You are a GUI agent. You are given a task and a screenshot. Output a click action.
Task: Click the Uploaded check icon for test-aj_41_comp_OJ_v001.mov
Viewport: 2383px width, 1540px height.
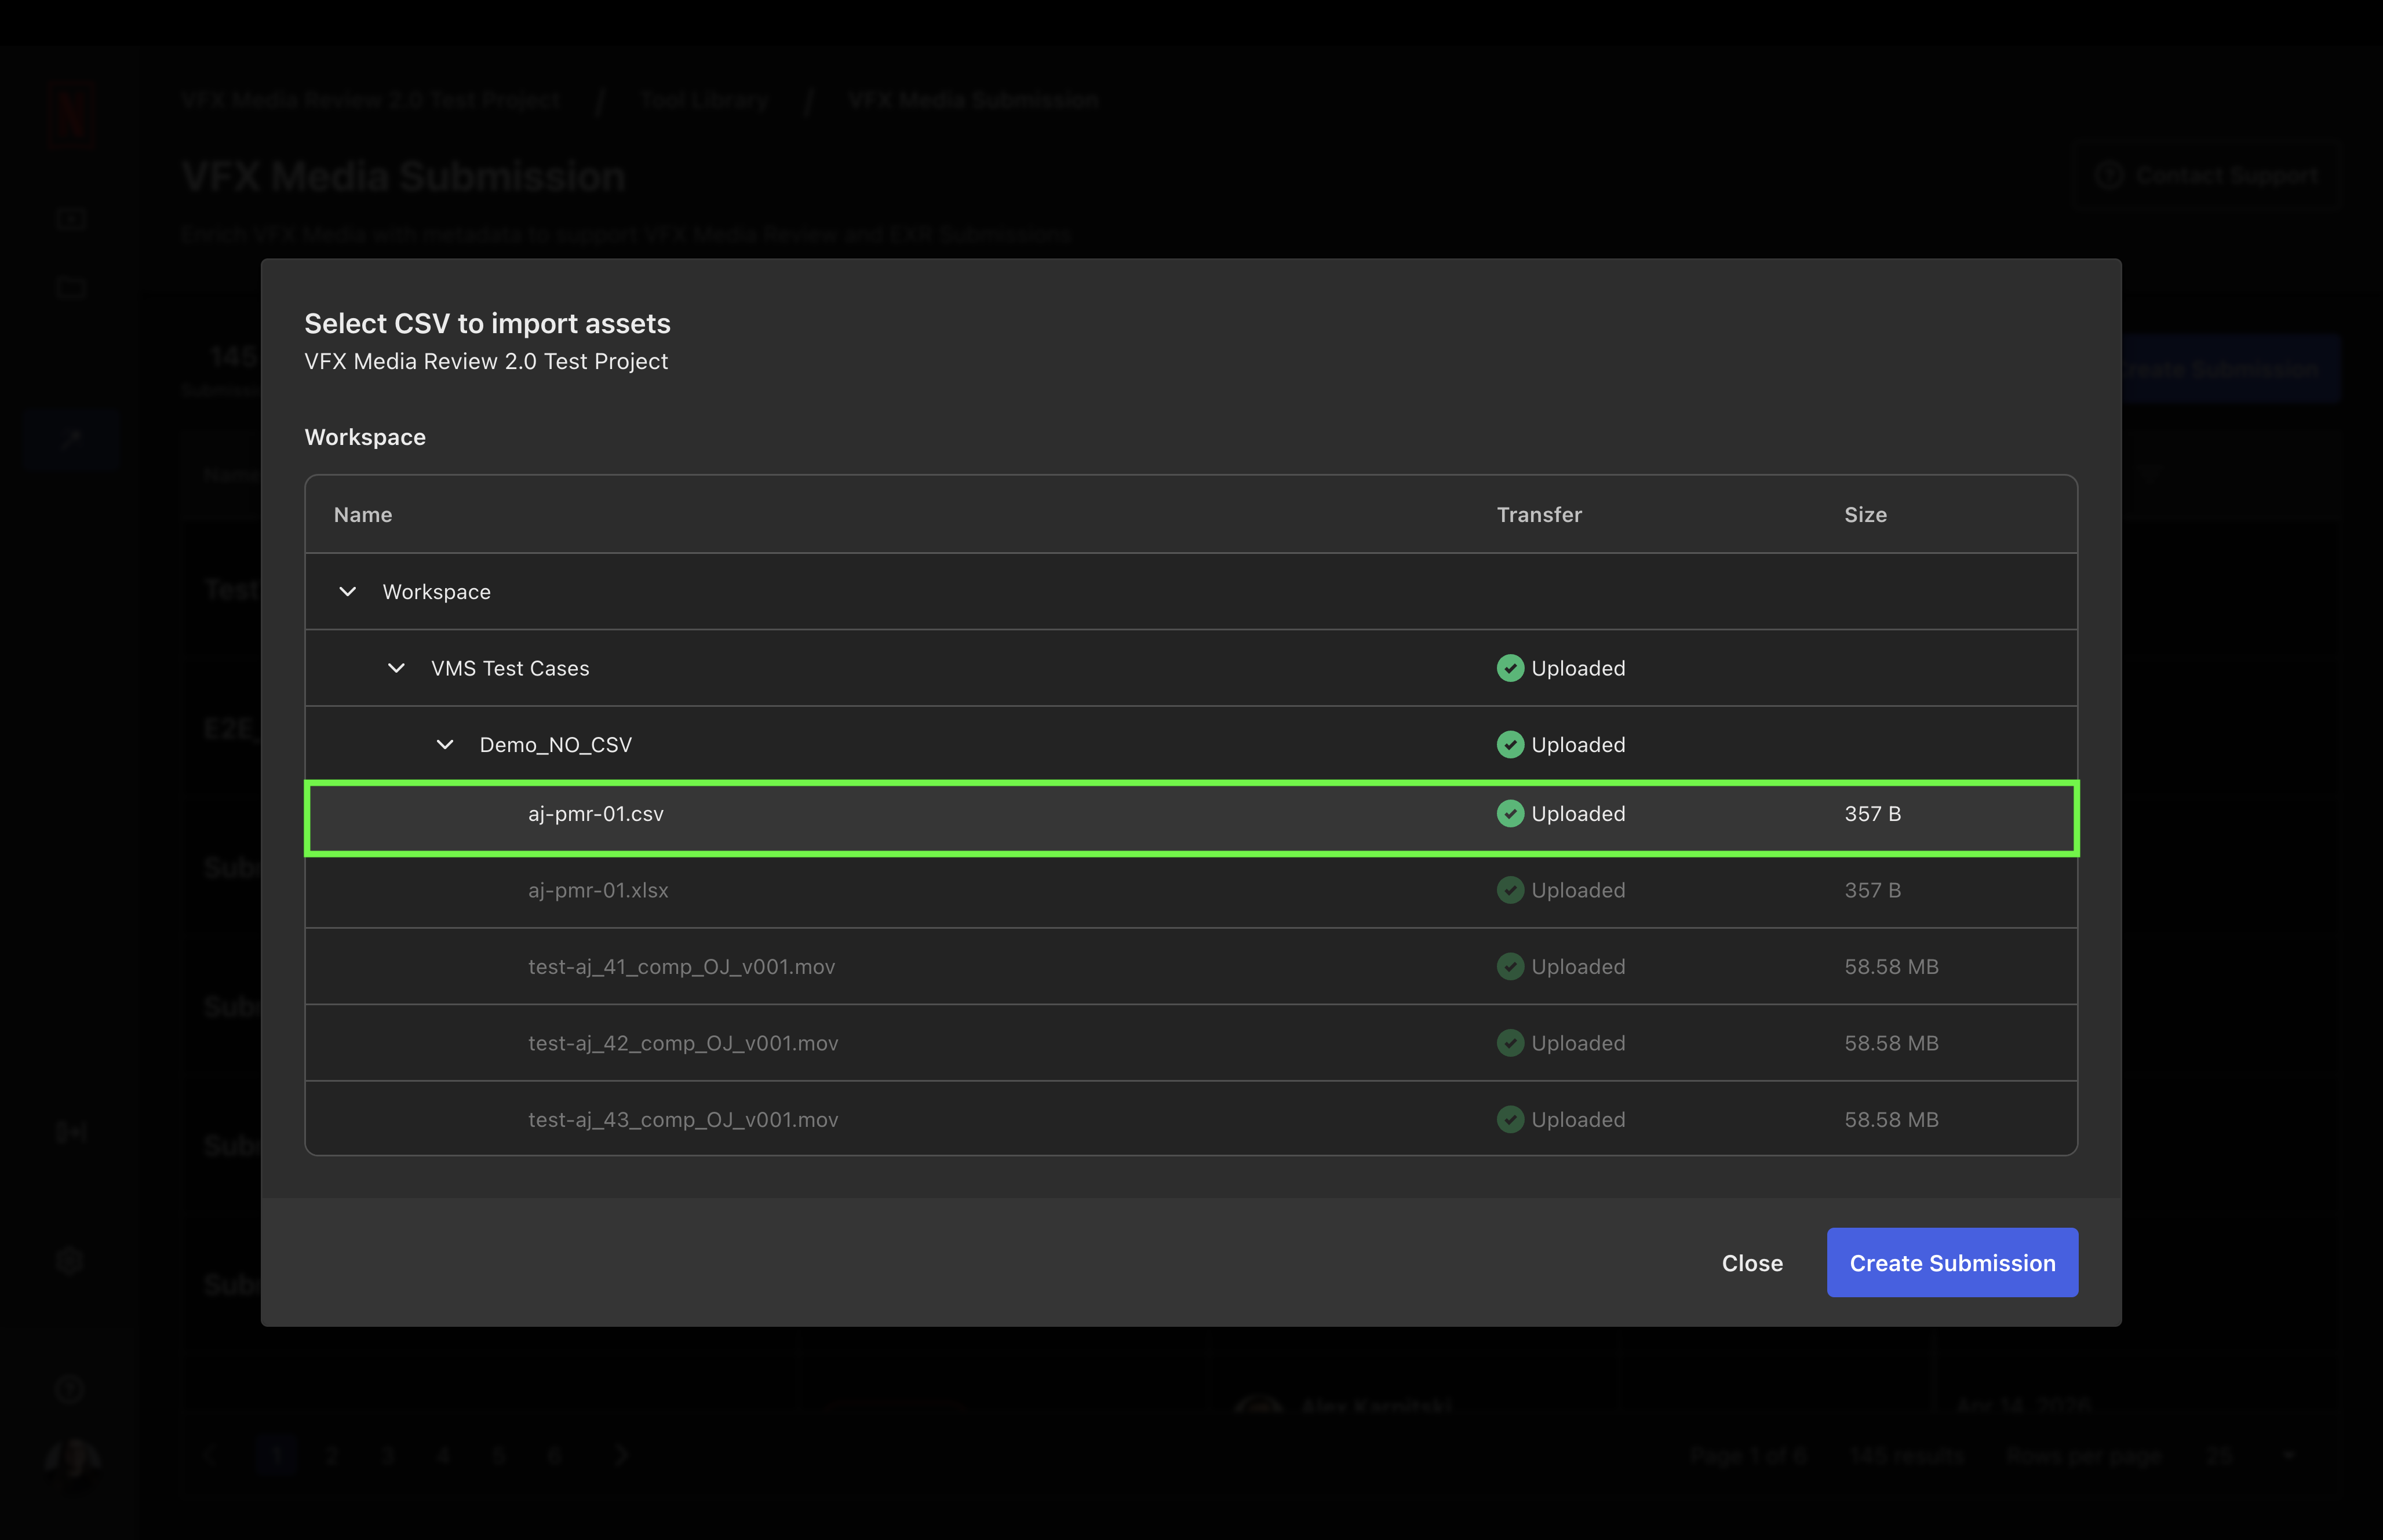(1510, 967)
